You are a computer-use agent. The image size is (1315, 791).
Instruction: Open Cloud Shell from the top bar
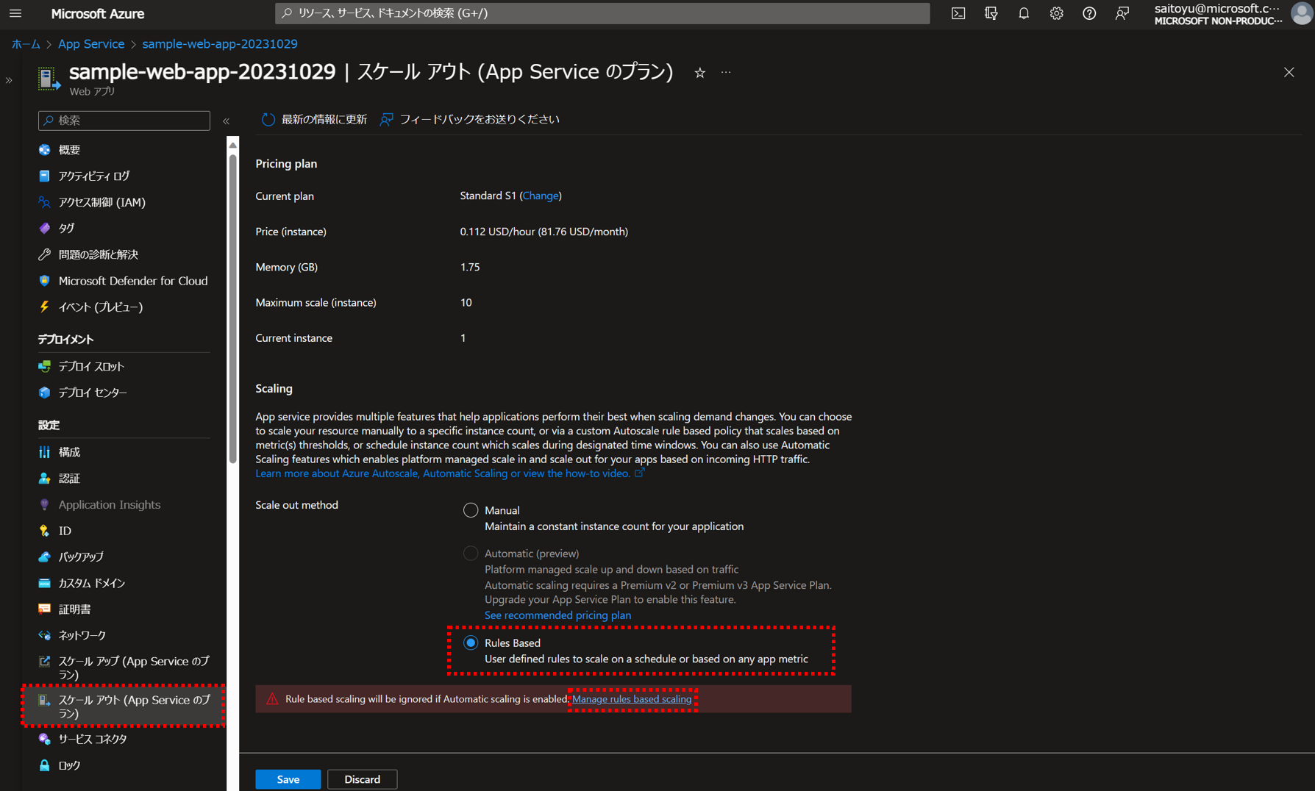tap(958, 13)
